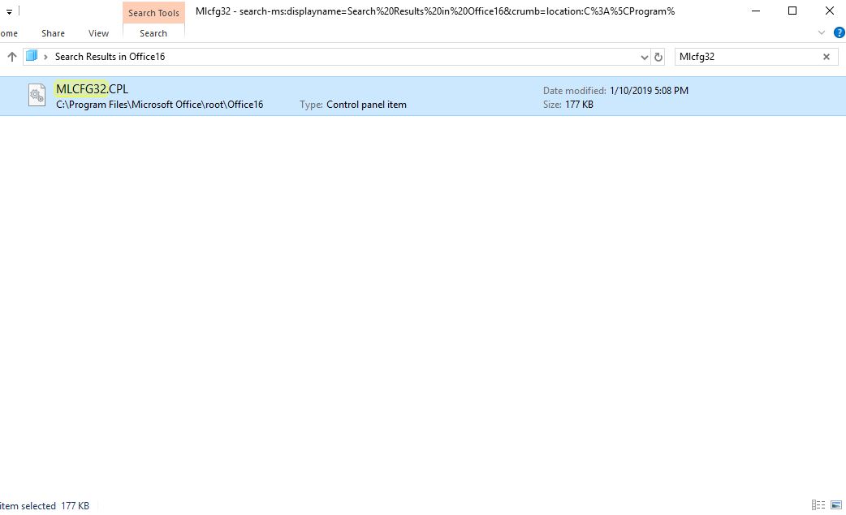This screenshot has height=515, width=846.
Task: Expand the breadcrumb chevron before Search Results
Action: pyautogui.click(x=45, y=57)
